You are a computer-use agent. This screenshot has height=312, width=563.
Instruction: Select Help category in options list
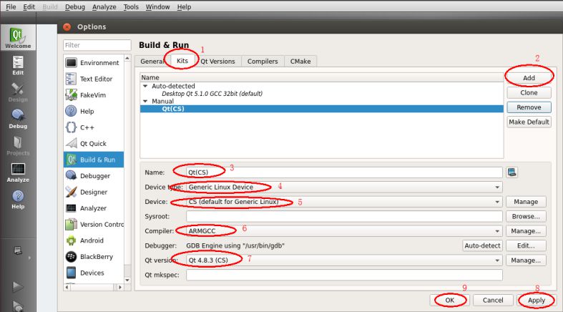(x=94, y=111)
